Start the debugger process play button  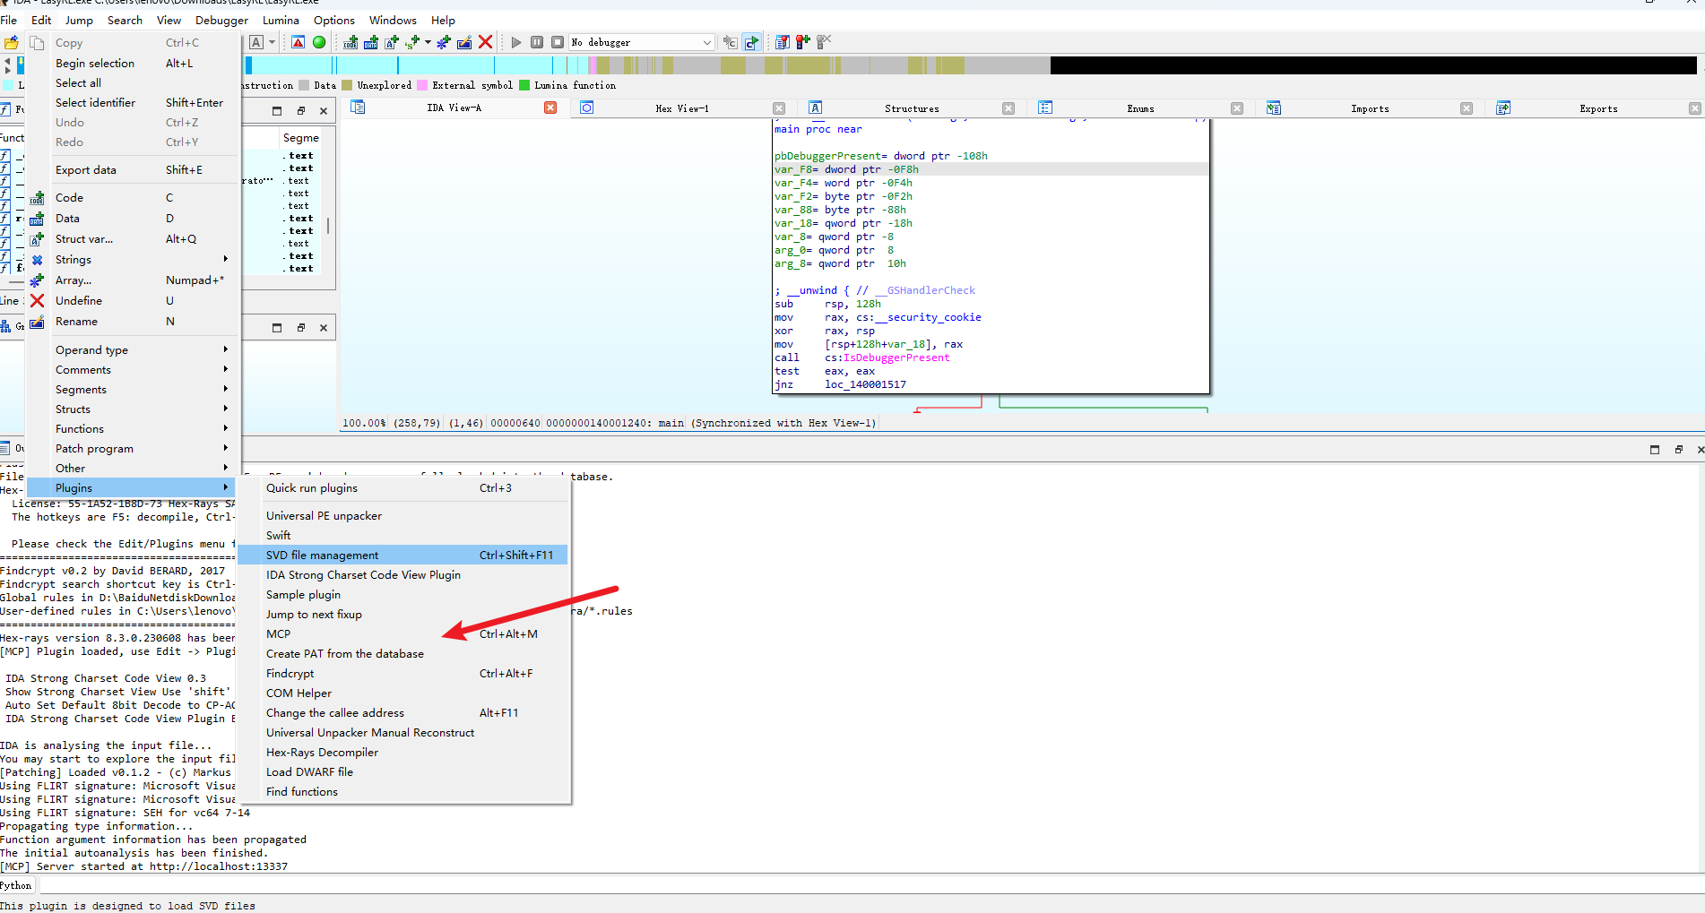click(x=516, y=42)
